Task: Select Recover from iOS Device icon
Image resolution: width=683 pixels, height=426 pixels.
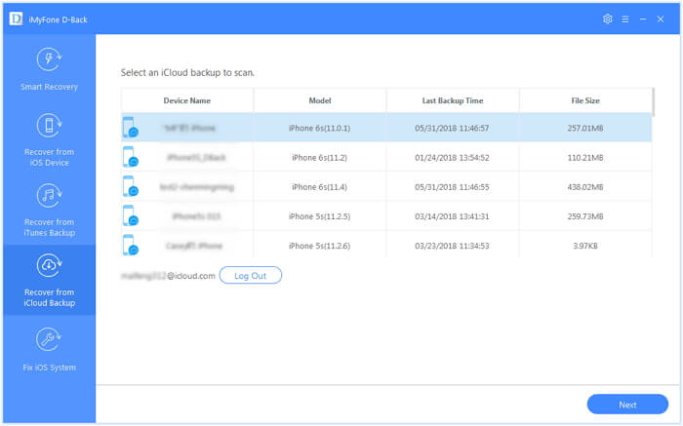Action: click(49, 126)
